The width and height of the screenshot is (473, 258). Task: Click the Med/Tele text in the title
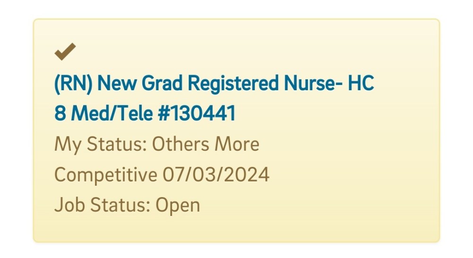pos(112,113)
